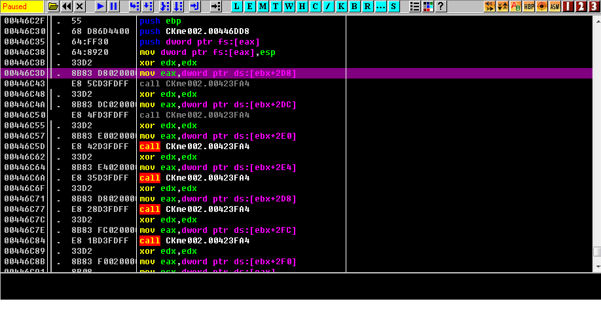This screenshot has height=314, width=601.
Task: Open Patches window with slash button
Action: pyautogui.click(x=328, y=6)
